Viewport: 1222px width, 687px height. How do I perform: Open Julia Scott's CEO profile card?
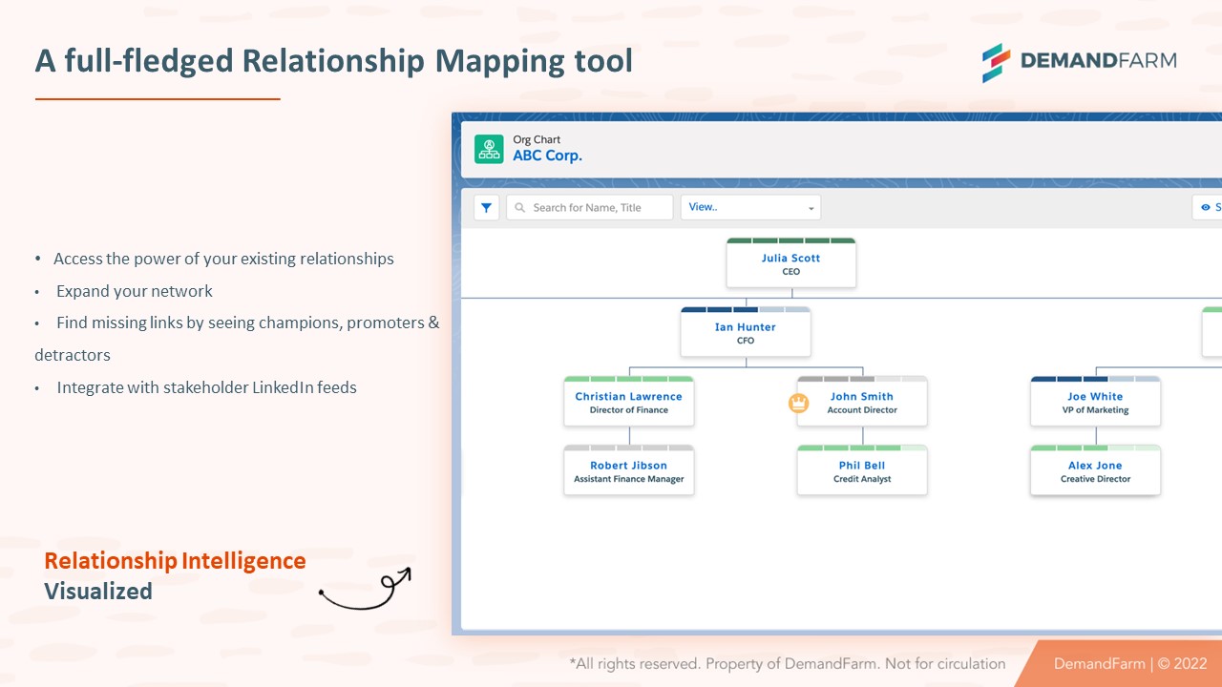[790, 263]
